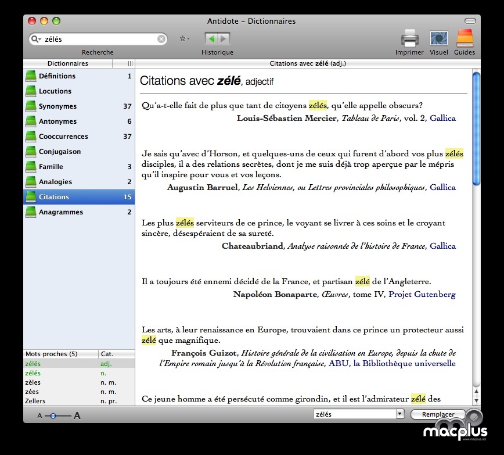The image size is (504, 455).
Task: Select the Locutions dictionary
Action: (x=79, y=91)
